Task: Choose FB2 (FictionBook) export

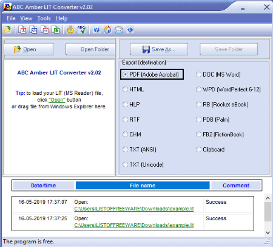Action: [220, 134]
